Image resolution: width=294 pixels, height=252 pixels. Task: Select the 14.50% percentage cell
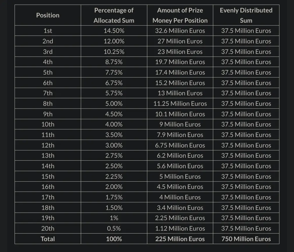pos(114,31)
